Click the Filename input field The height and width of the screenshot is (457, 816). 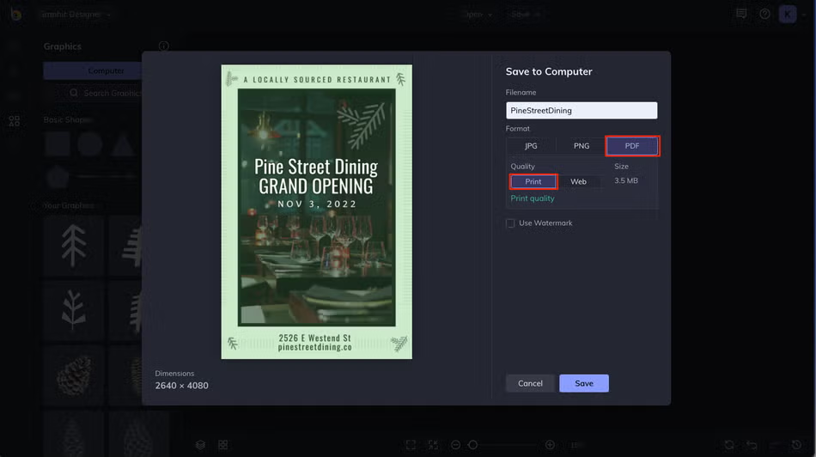(582, 110)
